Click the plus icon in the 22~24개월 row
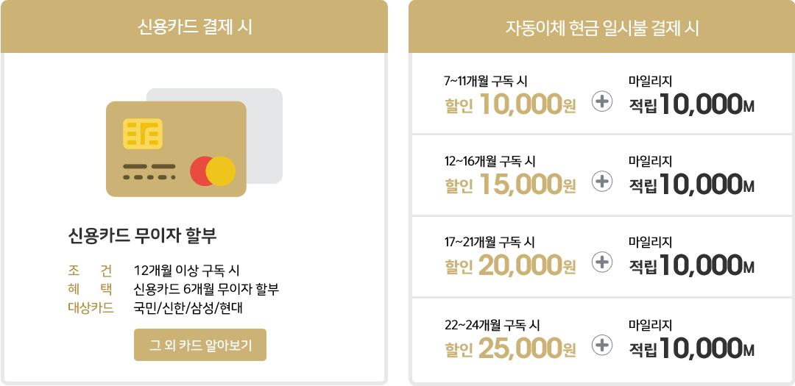 click(602, 345)
